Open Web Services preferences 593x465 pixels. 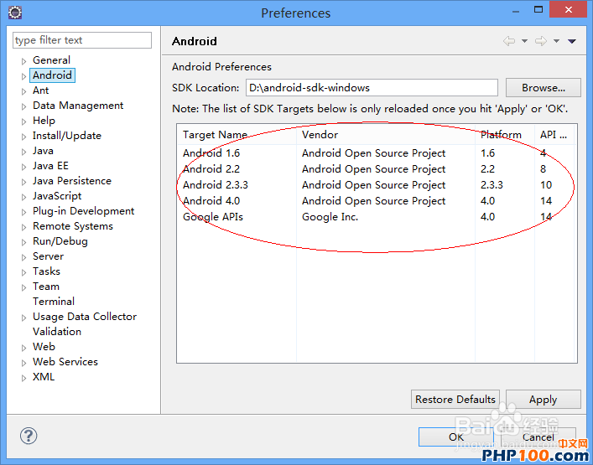click(65, 362)
